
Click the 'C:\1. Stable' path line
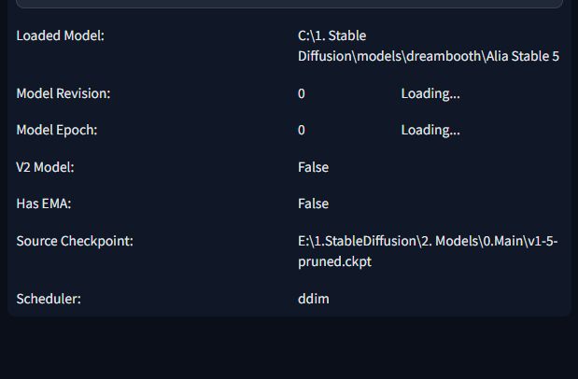pyautogui.click(x=331, y=36)
